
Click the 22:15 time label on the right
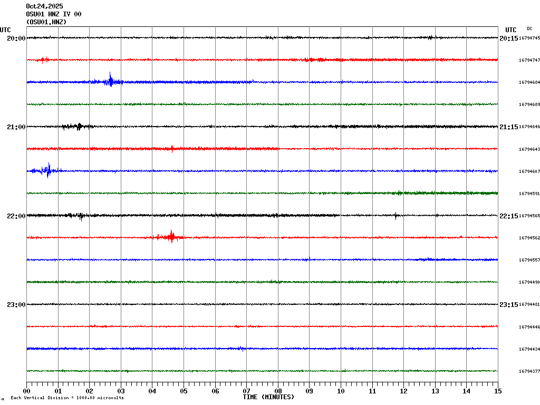tap(508, 216)
